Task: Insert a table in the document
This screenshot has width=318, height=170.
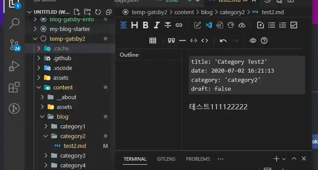Action: [153, 40]
